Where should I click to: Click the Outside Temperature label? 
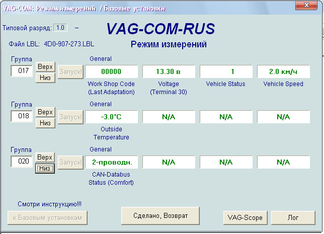tap(111, 133)
